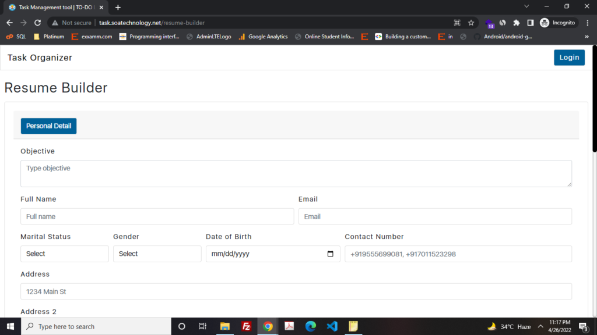Switch to the Personal Detail tab
This screenshot has height=335, width=597.
pos(48,126)
